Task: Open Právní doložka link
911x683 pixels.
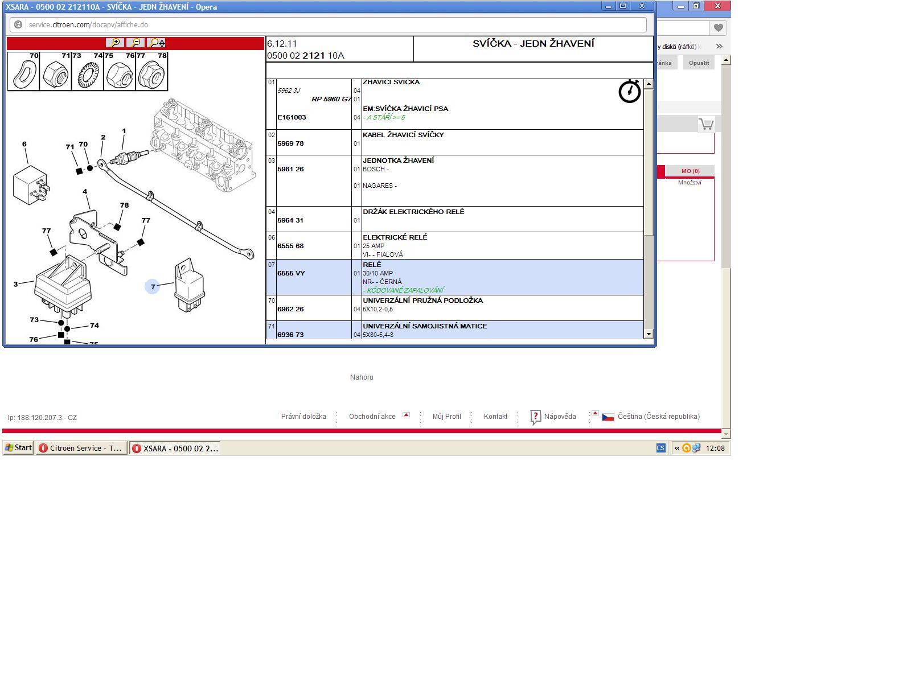Action: 303,417
